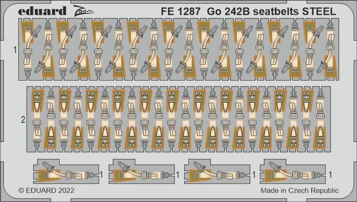
Task: Click the top-left brown pad in row 1
Action: tap(27, 30)
